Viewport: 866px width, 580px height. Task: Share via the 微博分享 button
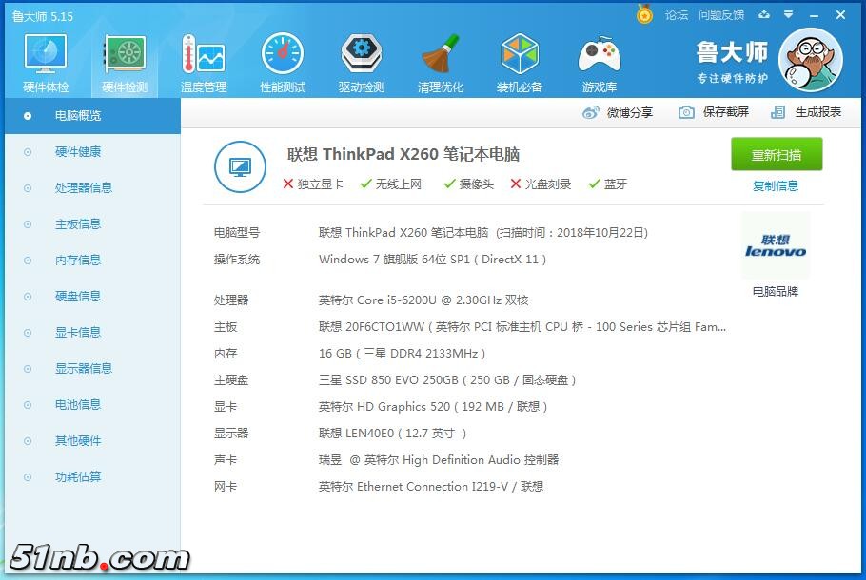pyautogui.click(x=619, y=112)
